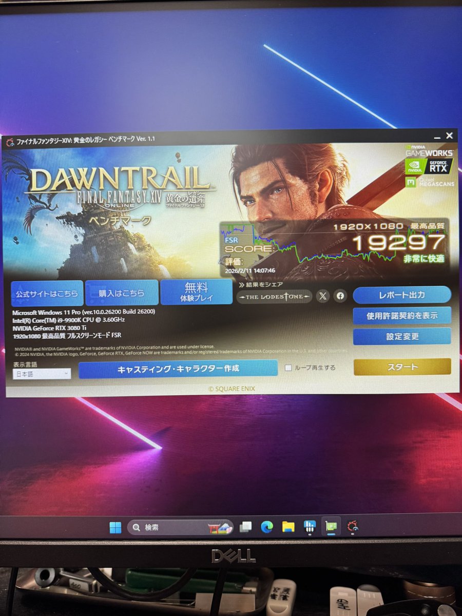Close the benchmark window
This screenshot has height=616, width=462.
[449, 136]
